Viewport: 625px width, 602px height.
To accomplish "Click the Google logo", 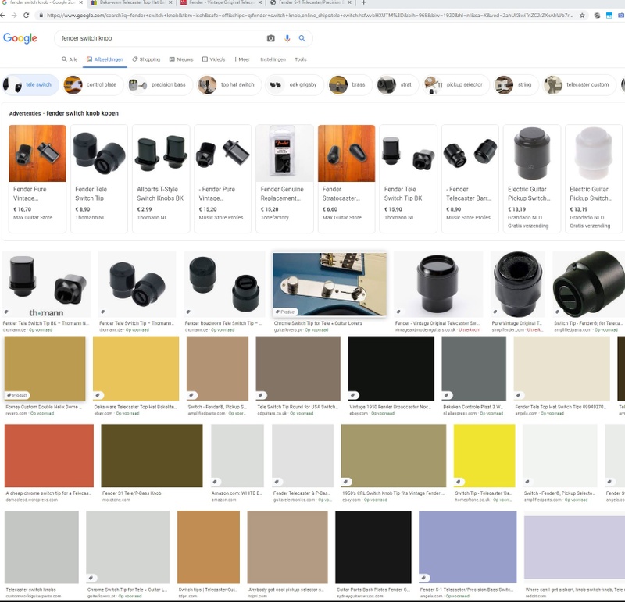I will pos(20,38).
